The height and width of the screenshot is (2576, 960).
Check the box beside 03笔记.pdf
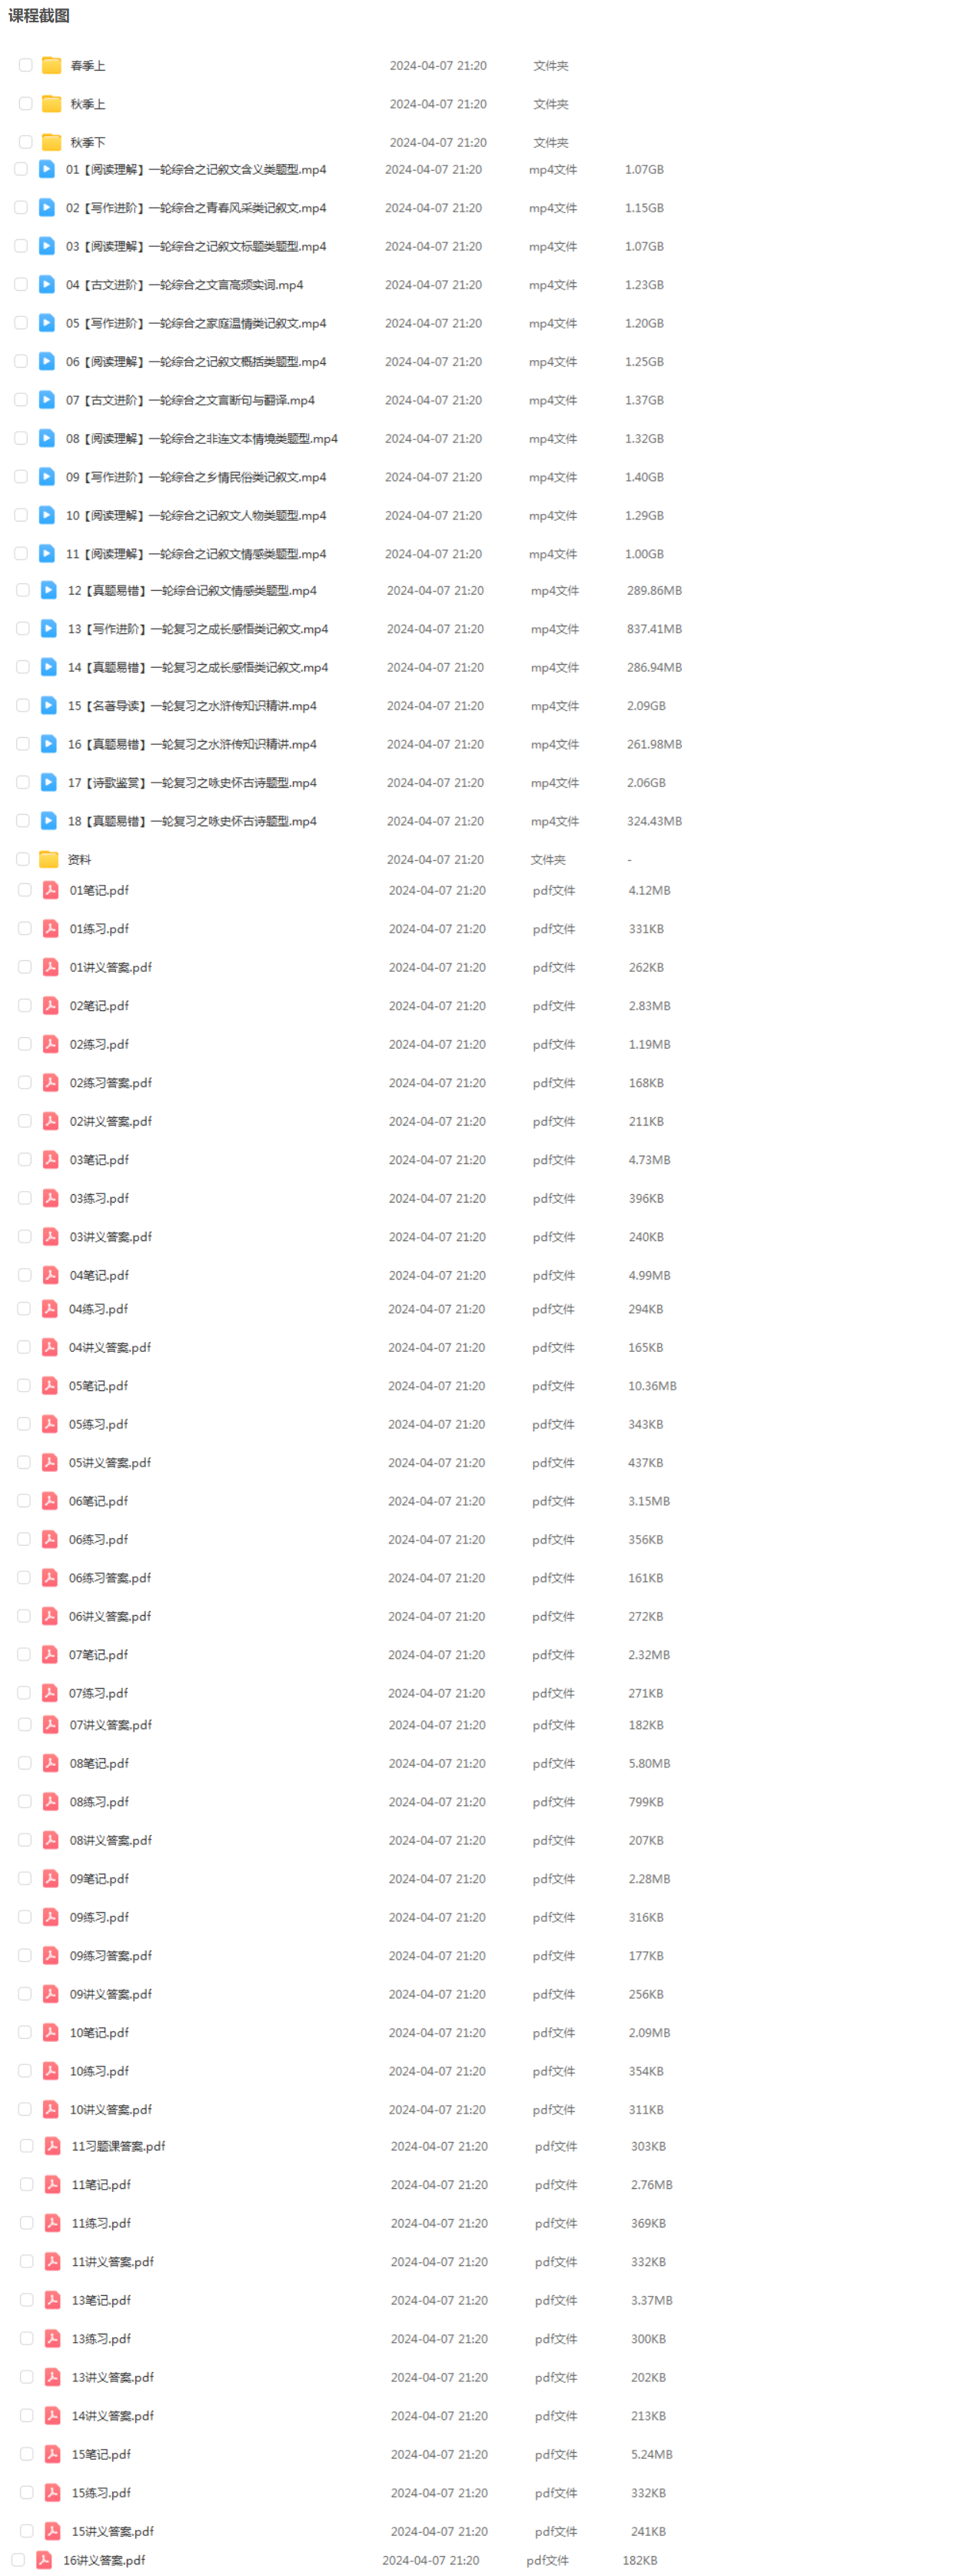(x=25, y=1160)
